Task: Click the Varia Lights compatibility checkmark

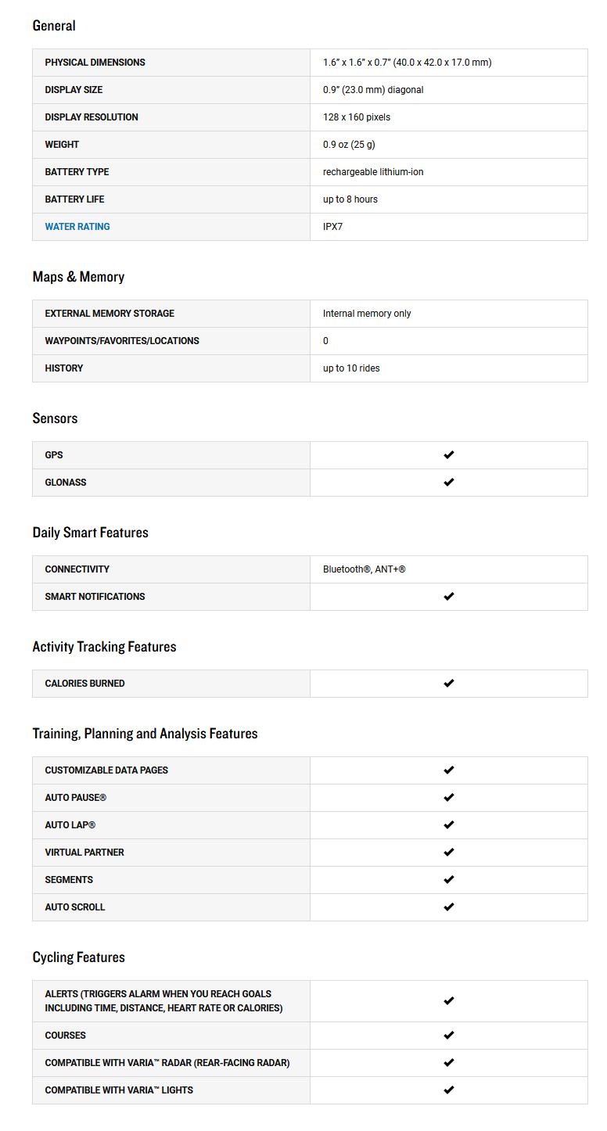Action: (x=449, y=1090)
